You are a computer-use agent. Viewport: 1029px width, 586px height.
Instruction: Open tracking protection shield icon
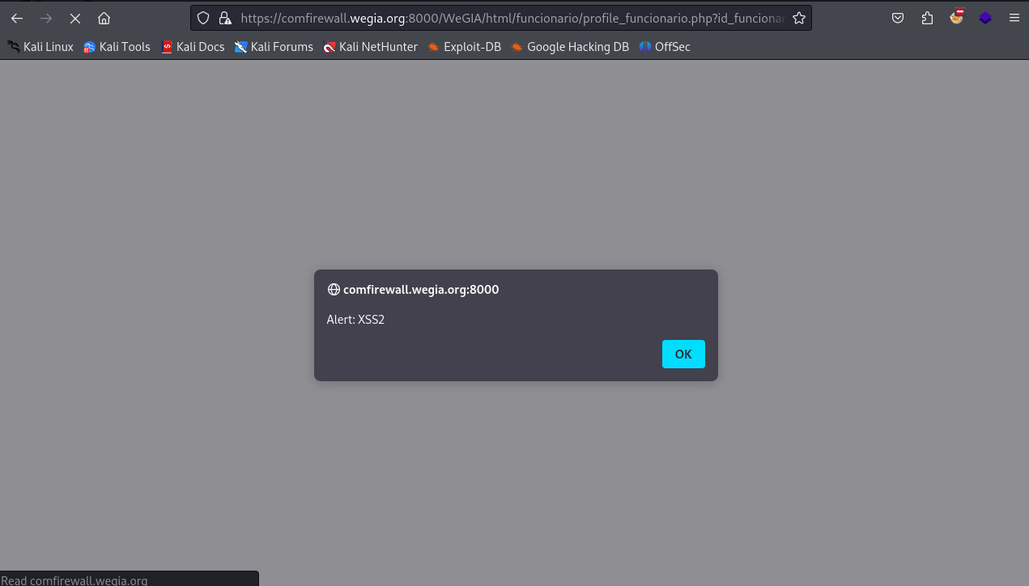(204, 18)
